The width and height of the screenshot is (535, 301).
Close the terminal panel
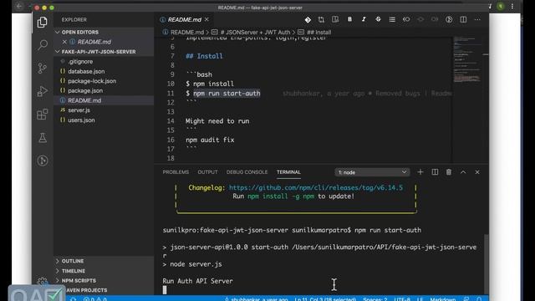(x=477, y=172)
